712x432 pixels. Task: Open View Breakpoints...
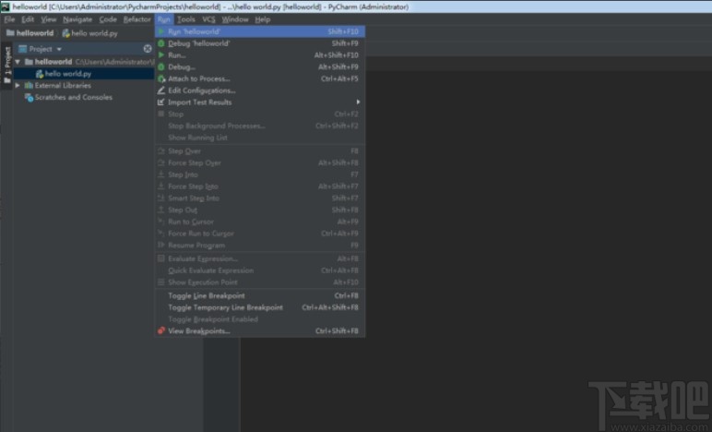point(260,331)
